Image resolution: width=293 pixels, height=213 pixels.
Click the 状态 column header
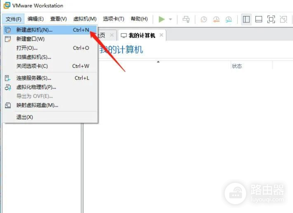[x=237, y=66]
